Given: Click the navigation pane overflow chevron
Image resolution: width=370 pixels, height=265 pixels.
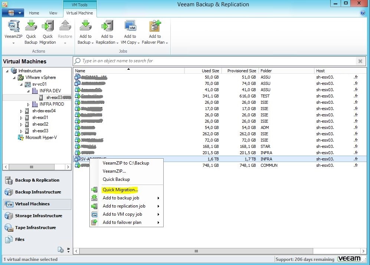Looking at the screenshot, I should pos(68,250).
